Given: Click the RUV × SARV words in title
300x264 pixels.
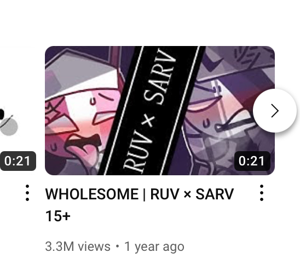Looking at the screenshot, I should coord(192,194).
